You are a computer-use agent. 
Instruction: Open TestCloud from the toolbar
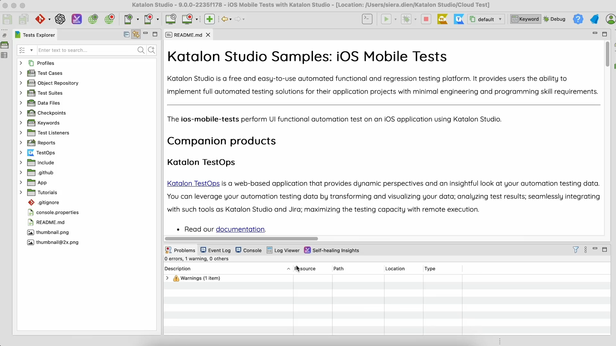pos(442,19)
